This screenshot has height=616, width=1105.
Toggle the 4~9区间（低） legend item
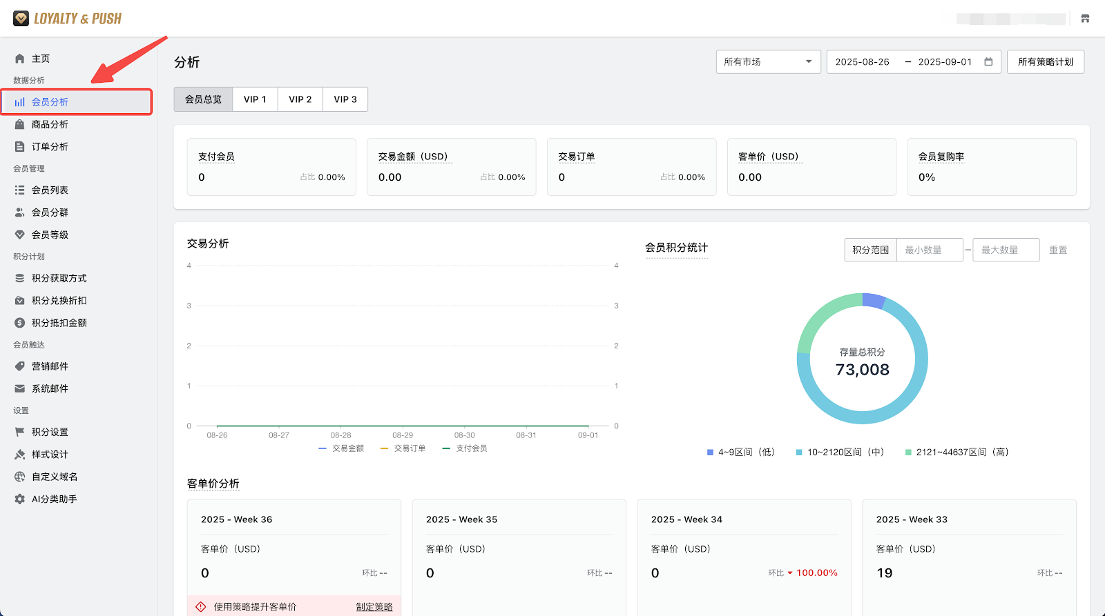tap(741, 453)
